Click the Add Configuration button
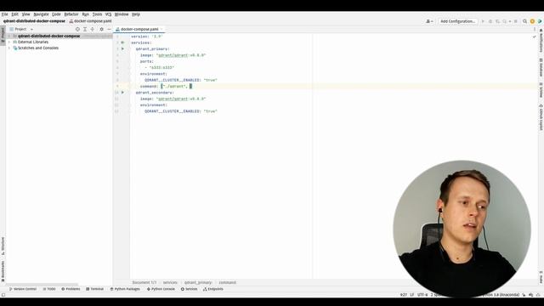This screenshot has width=544, height=306. point(457,21)
